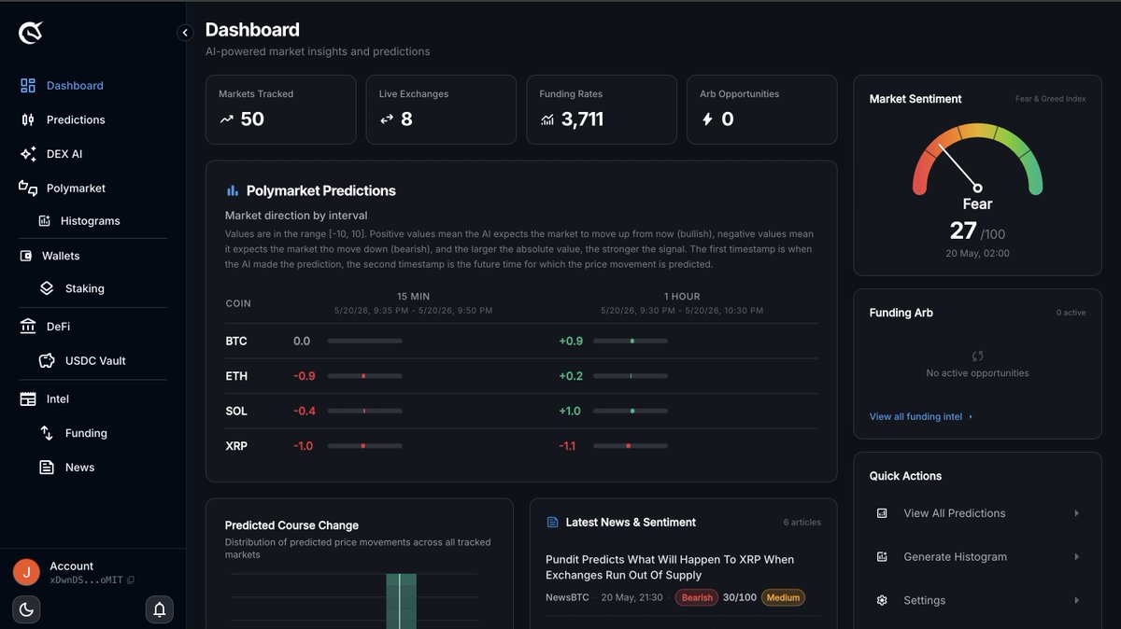Expand the Generate Histogram quick action arrow

tap(1076, 557)
